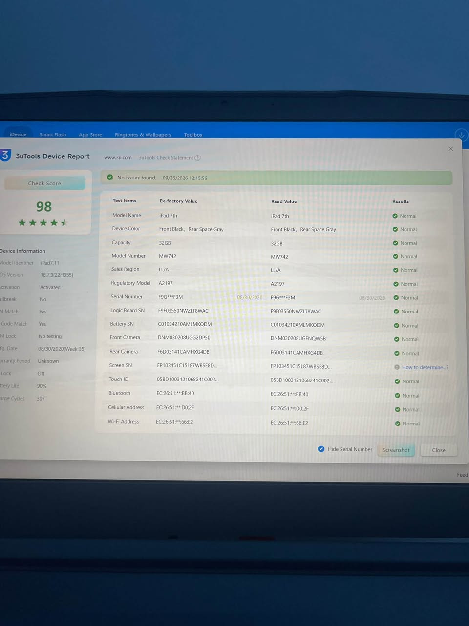Viewport: 469px width, 626px height.
Task: Click the Normal check icon for Battery SN
Action: (397, 325)
